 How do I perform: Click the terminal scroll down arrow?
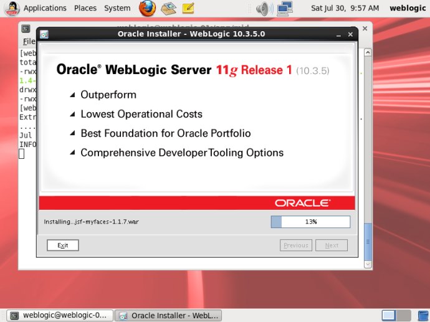click(x=368, y=265)
